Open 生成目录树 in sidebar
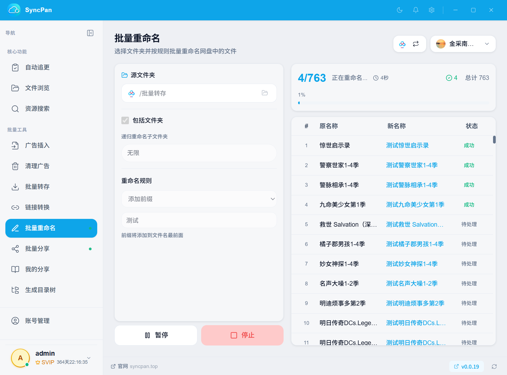This screenshot has height=375, width=507. tap(51, 290)
